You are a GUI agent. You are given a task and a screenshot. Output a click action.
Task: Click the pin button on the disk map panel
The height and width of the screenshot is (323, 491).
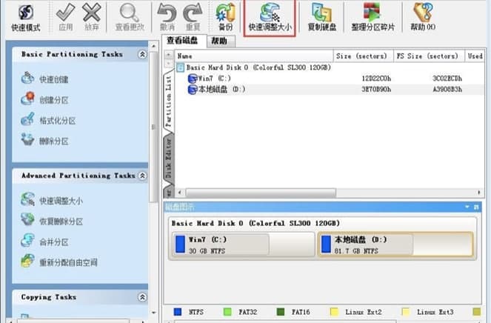point(476,207)
